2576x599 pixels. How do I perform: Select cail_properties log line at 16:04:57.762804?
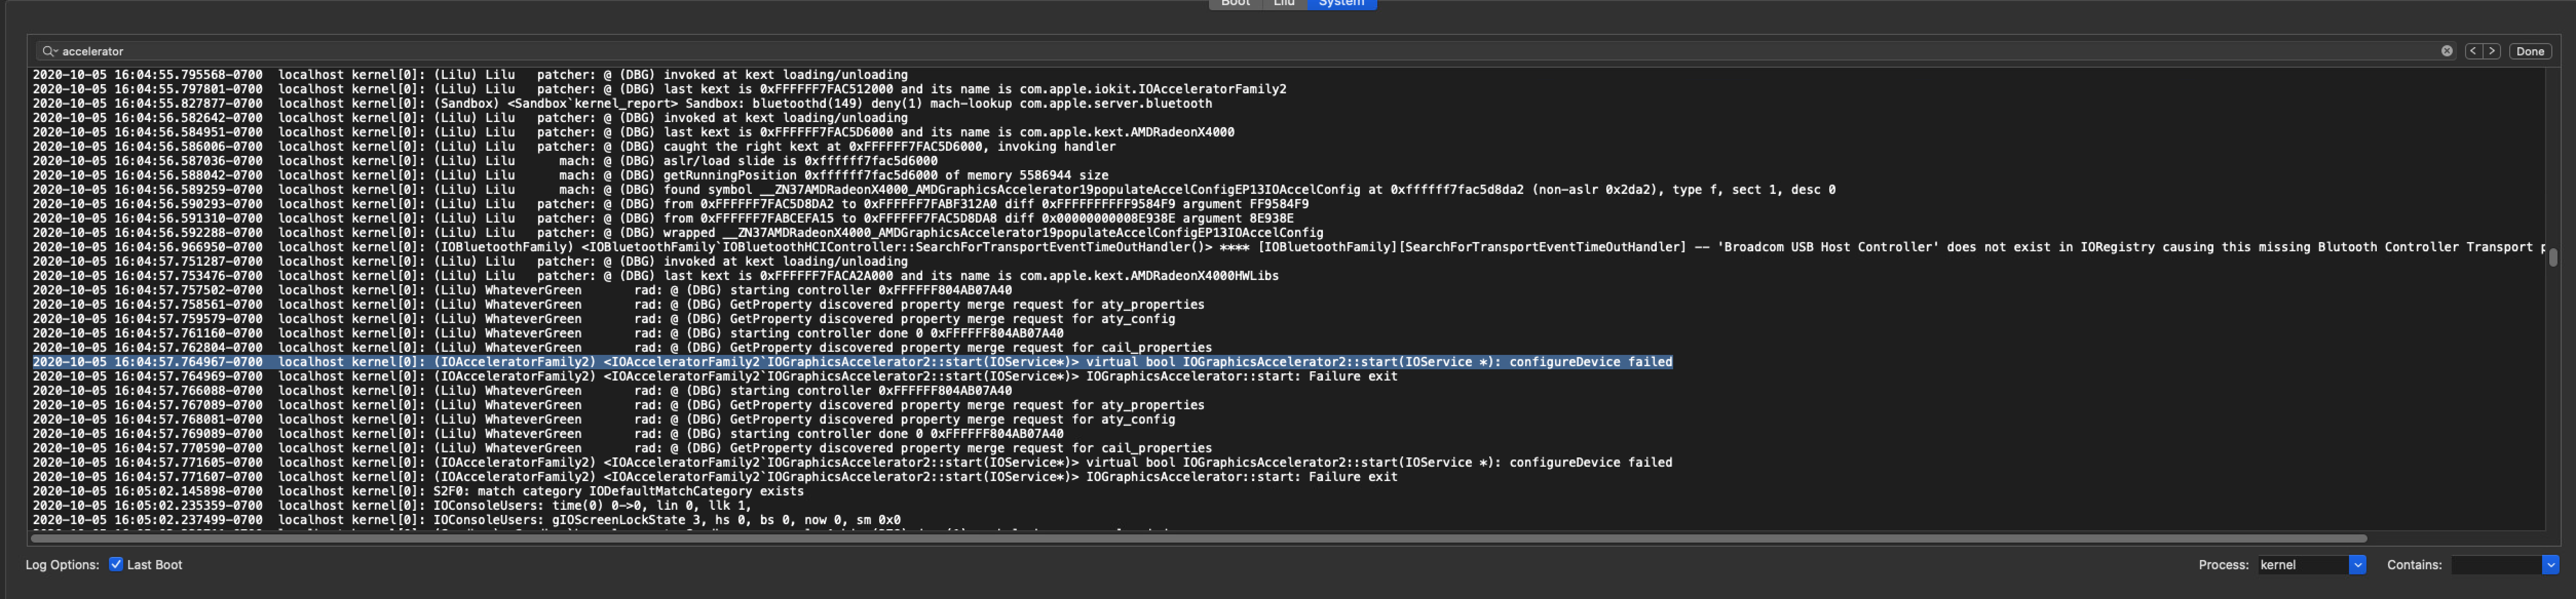click(622, 347)
